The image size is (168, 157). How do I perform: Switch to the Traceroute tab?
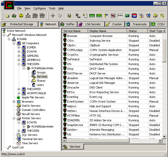(137, 24)
